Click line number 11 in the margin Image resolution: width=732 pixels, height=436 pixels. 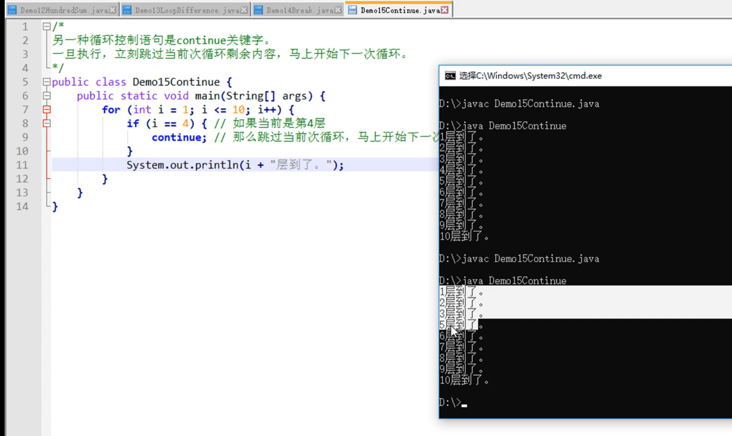pyautogui.click(x=22, y=165)
